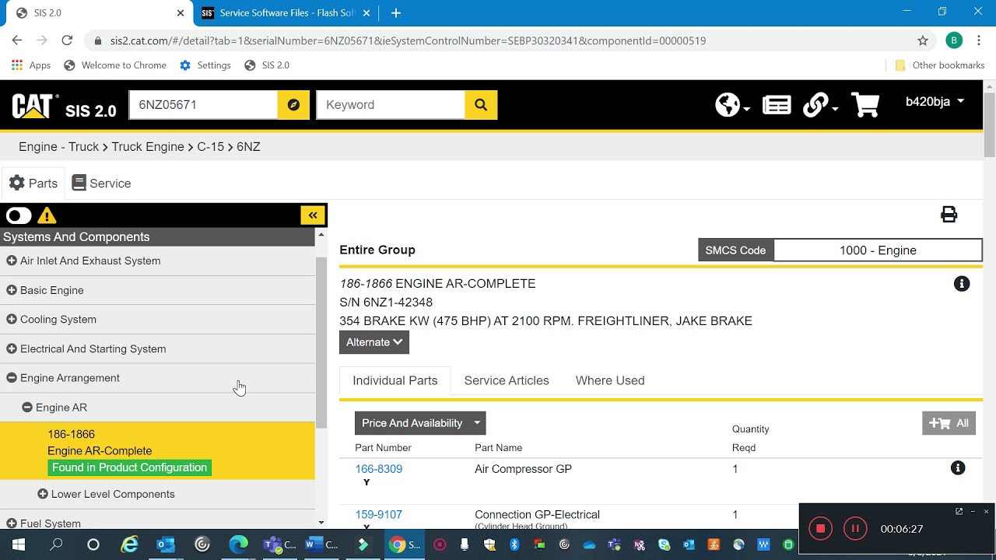Screen dimensions: 996x560
Task: Collapse the Engine Arrangement node
Action: click(12, 378)
